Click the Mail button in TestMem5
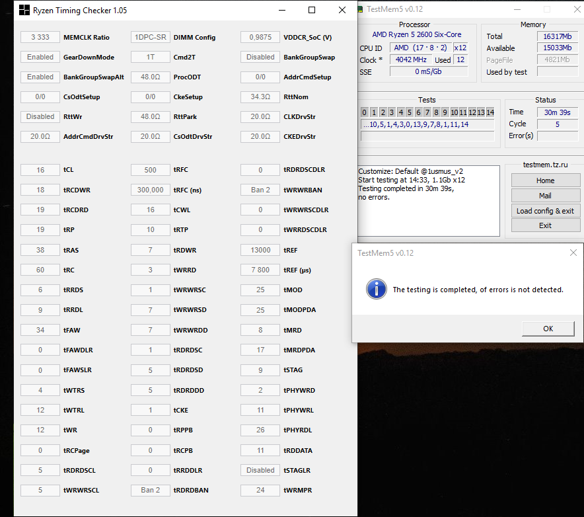Screen dimensions: 584x517 (545, 196)
